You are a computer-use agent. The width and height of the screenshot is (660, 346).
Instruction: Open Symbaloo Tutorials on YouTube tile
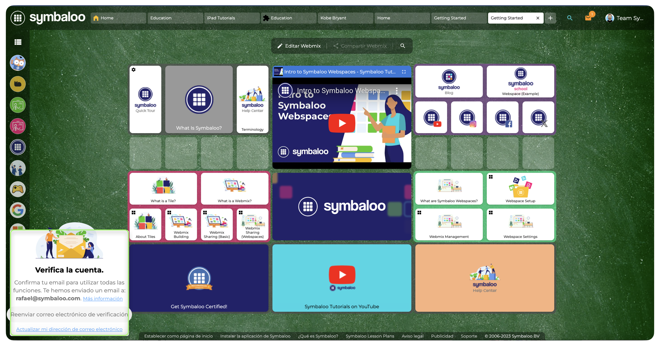342,278
